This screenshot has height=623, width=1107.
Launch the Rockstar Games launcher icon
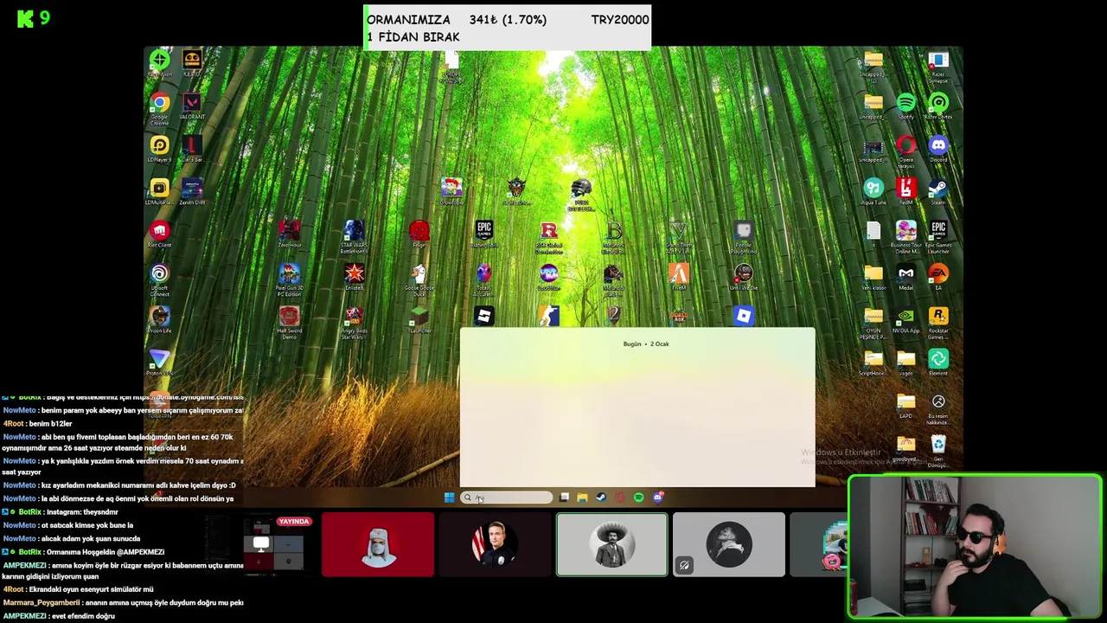pyautogui.click(x=938, y=318)
